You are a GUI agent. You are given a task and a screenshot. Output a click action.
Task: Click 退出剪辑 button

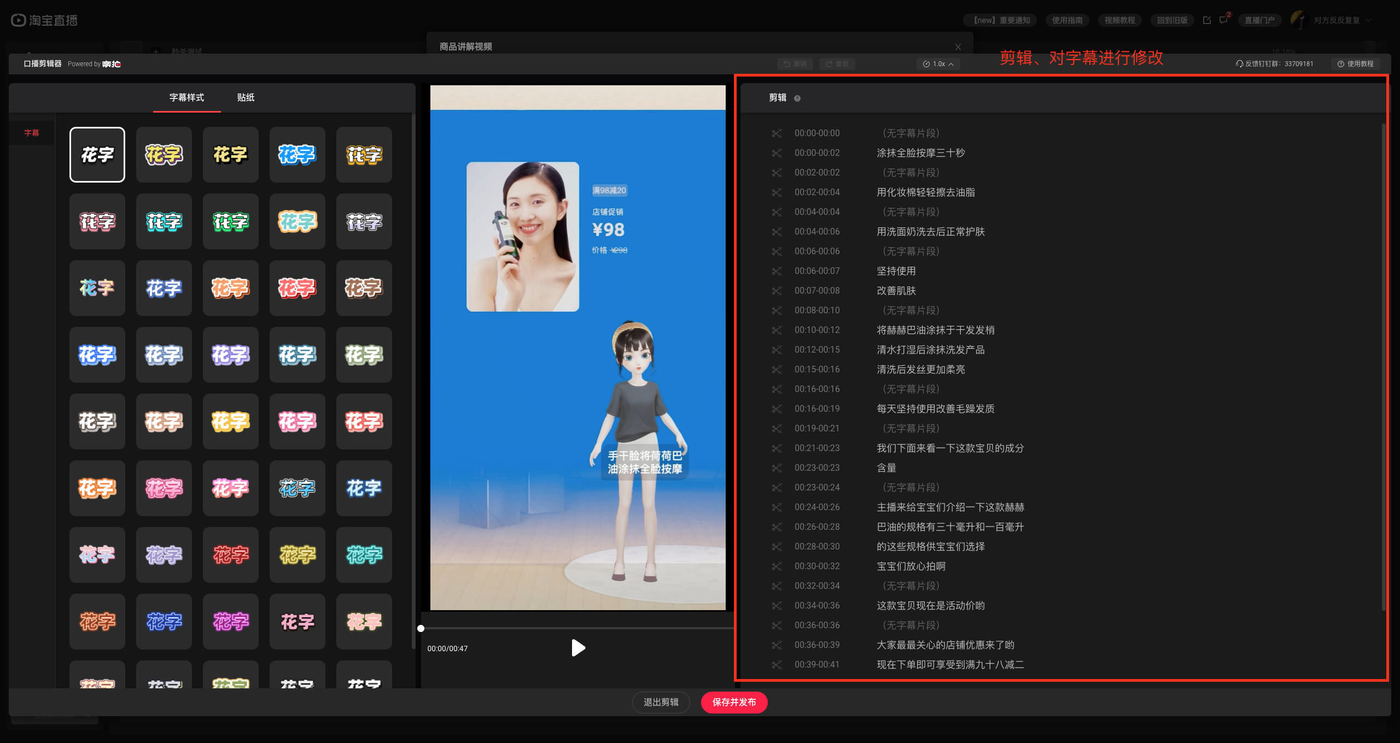[x=661, y=702]
